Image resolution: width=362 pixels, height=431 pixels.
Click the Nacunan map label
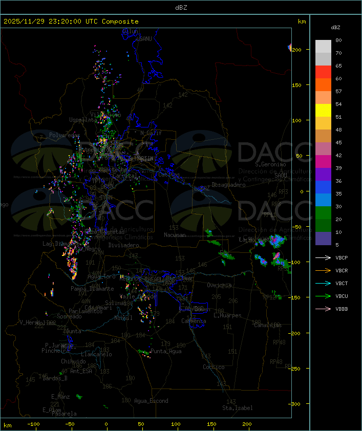[x=175, y=235]
